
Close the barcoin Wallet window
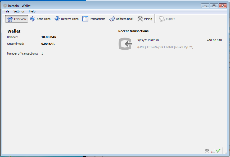(x=223, y=6)
